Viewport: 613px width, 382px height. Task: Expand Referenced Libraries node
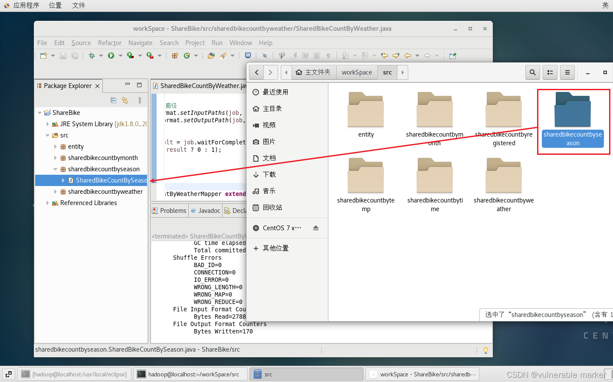point(48,203)
